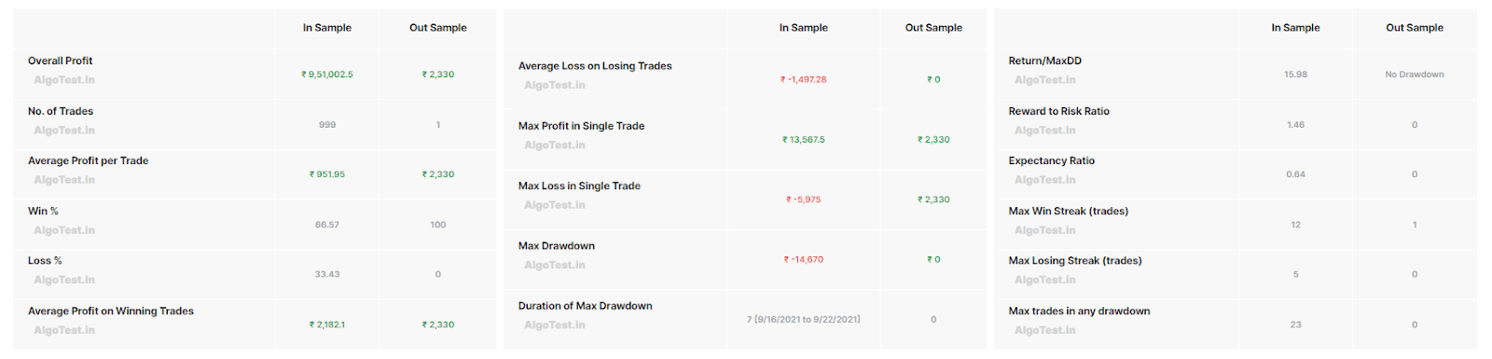Select the Out Sample header in first table
The height and width of the screenshot is (359, 1492).
click(438, 28)
